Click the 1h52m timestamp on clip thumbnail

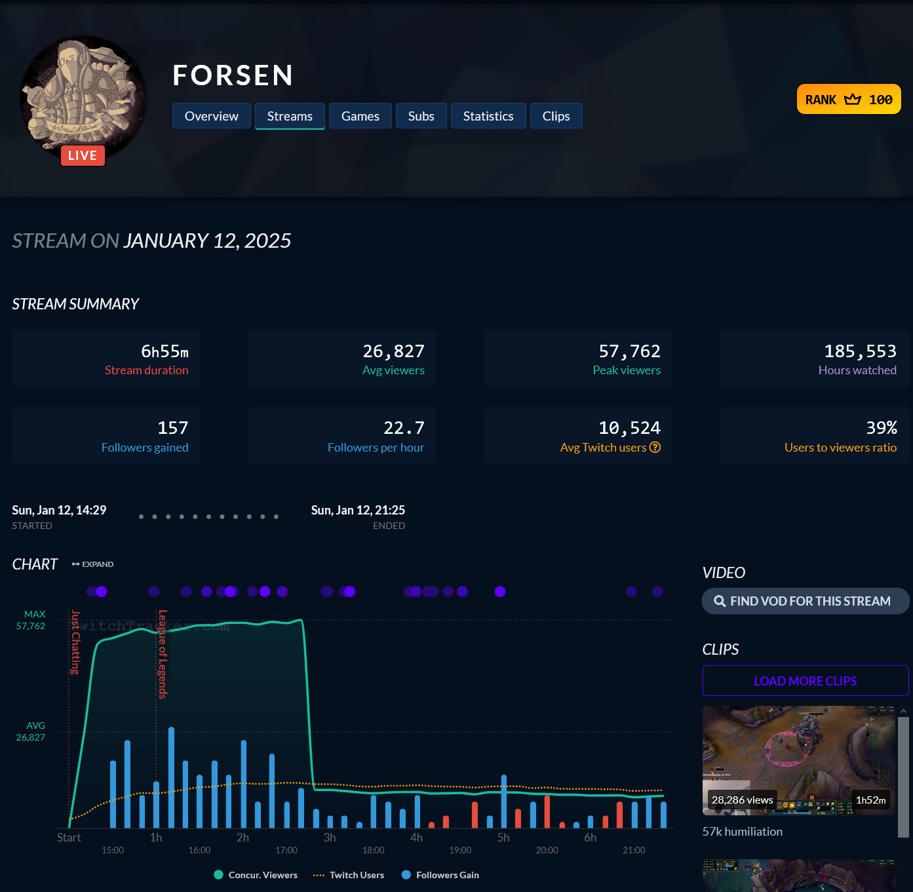click(870, 800)
